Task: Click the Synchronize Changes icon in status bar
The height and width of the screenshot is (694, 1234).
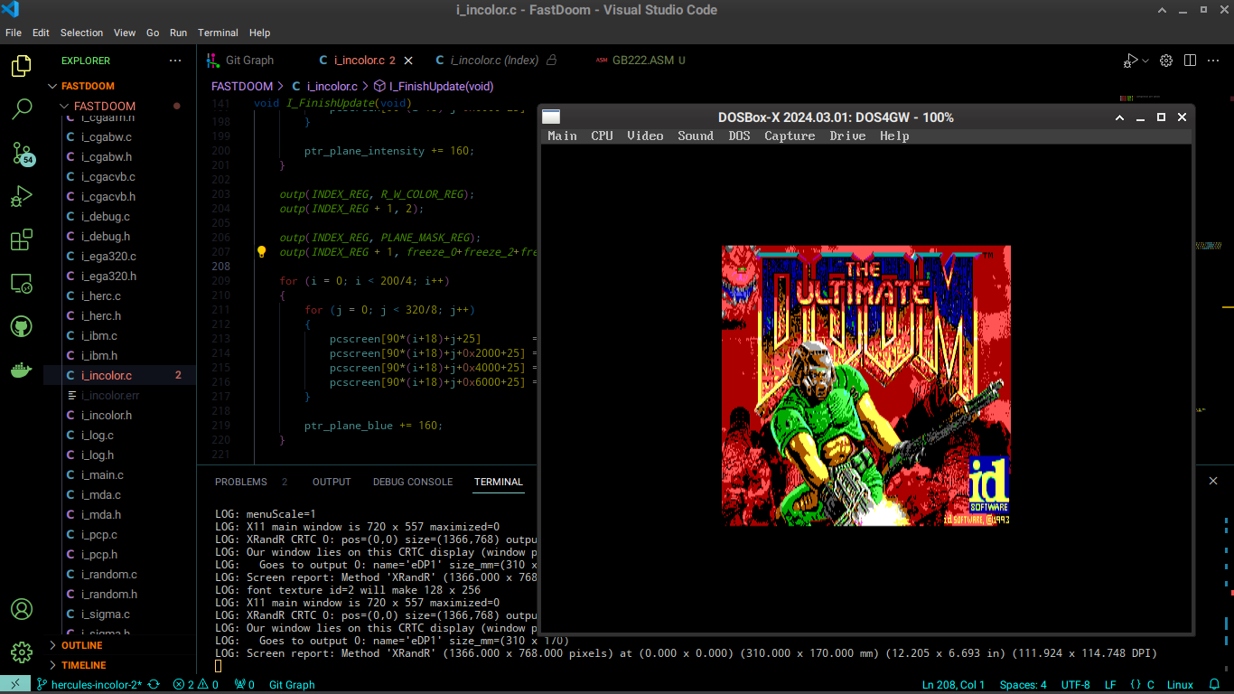Action: tap(154, 685)
